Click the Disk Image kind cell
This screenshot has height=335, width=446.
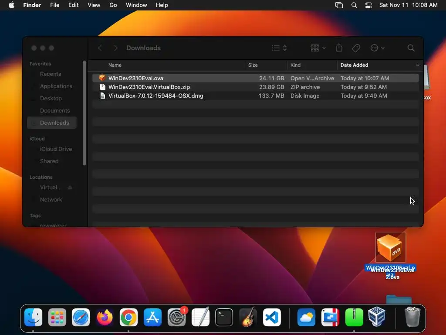coord(305,96)
